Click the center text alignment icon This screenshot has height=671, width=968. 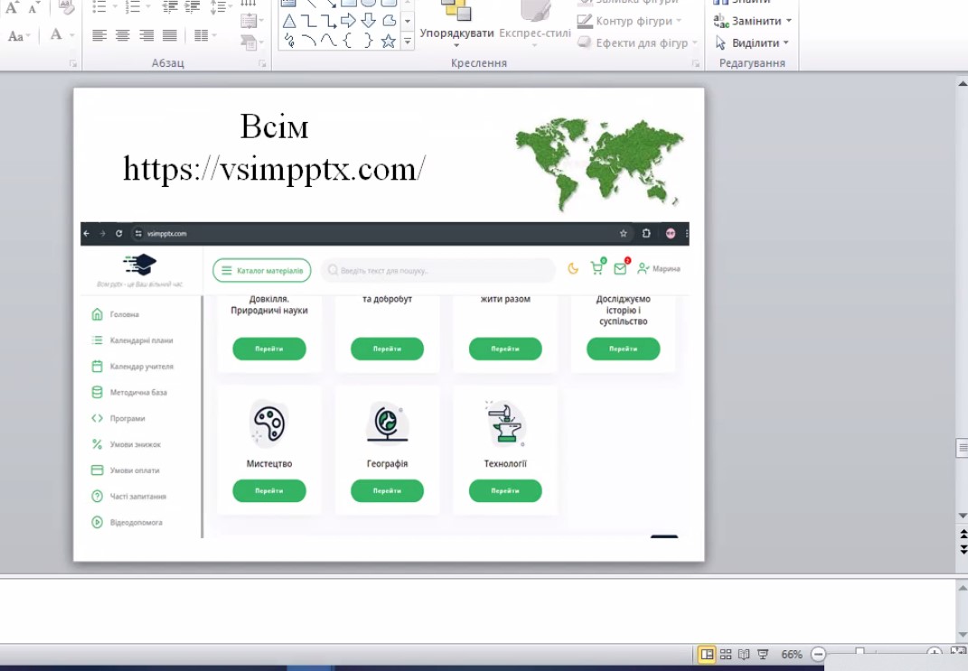click(x=123, y=35)
